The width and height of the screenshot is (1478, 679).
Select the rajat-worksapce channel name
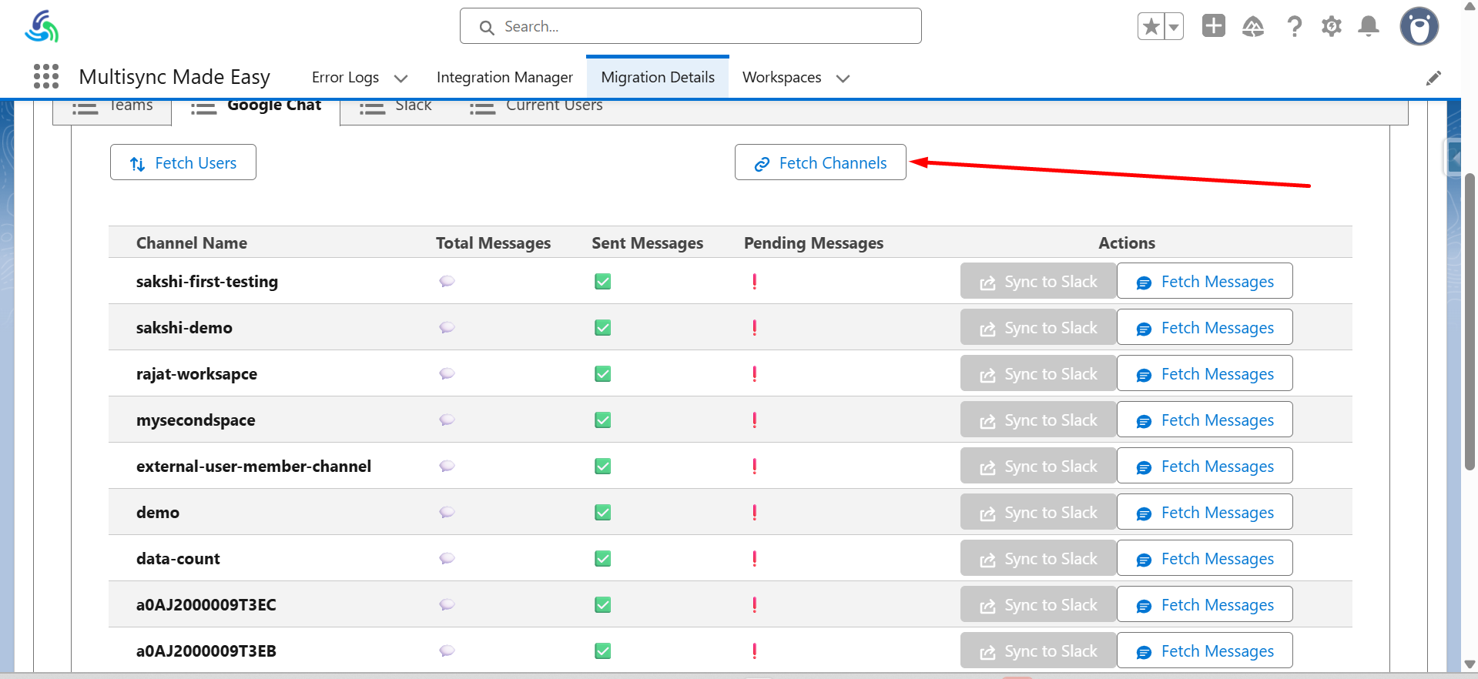[x=196, y=374]
